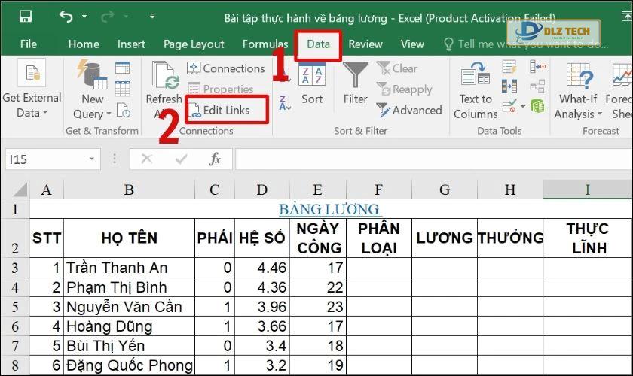633x376 pixels.
Task: Click the Flash Fill icon
Action: point(509,66)
